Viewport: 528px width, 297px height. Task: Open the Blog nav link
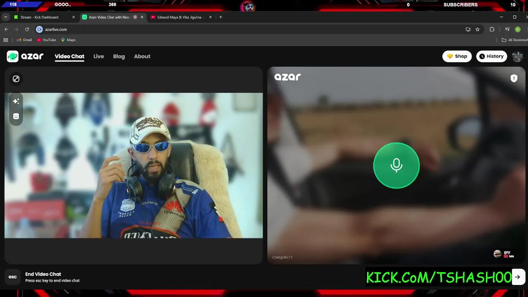[119, 57]
